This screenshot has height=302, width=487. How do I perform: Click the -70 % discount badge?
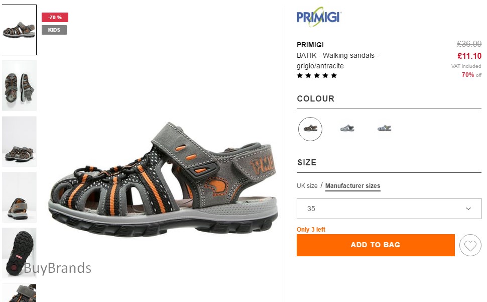pos(55,18)
